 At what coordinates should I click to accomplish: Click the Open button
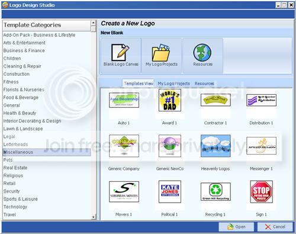[x=236, y=227]
